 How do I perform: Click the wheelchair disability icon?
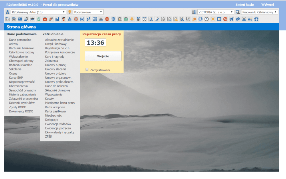(x=70, y=19)
